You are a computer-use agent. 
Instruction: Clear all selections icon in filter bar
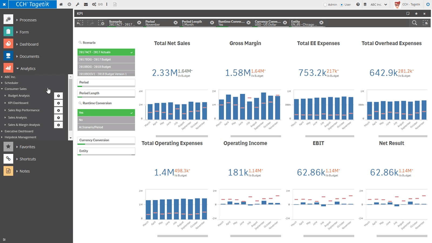(x=101, y=23)
